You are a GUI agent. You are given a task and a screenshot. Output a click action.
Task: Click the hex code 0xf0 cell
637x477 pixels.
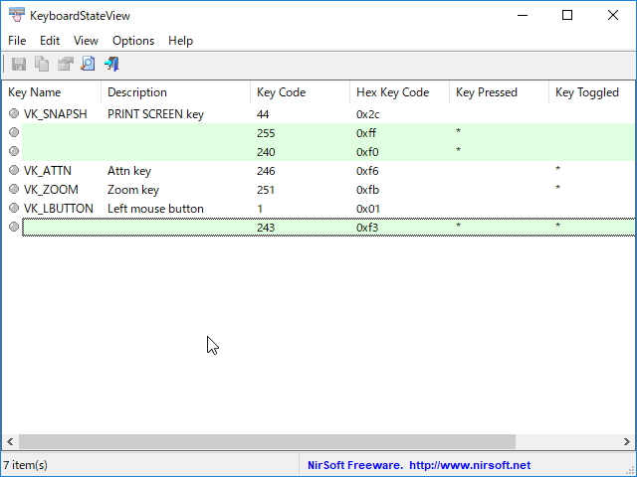[x=367, y=152]
